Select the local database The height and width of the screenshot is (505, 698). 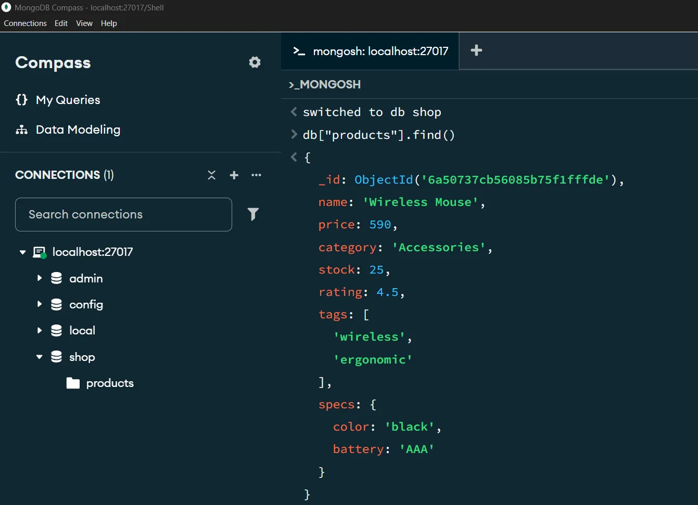click(82, 330)
